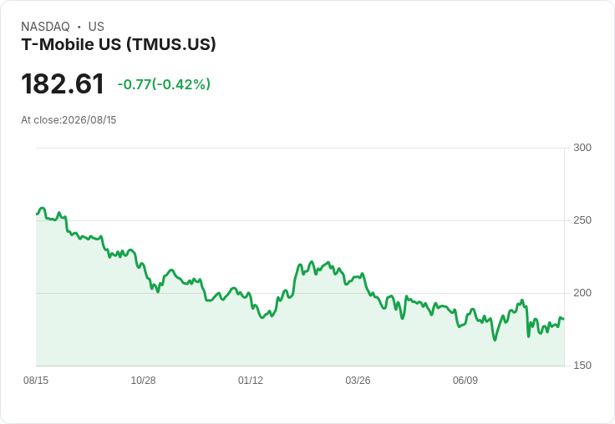Image resolution: width=615 pixels, height=424 pixels.
Task: Click the T-Mobile US (TMUS.US) title
Action: pyautogui.click(x=119, y=44)
